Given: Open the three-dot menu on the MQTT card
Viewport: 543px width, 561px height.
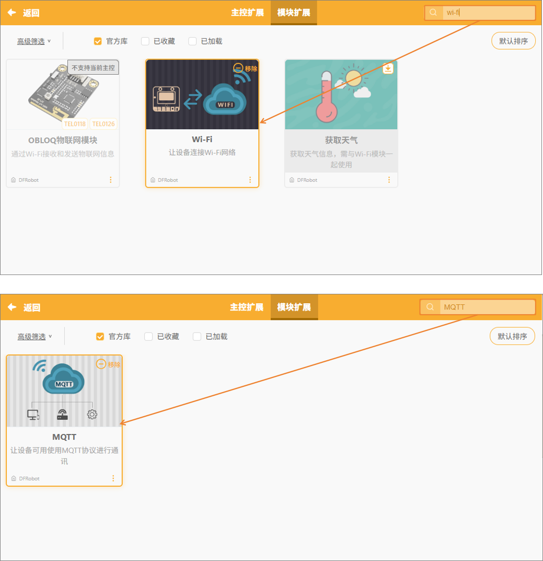Looking at the screenshot, I should (113, 478).
